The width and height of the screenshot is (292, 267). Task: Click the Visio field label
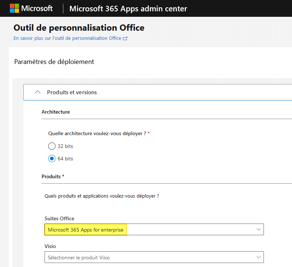50,246
